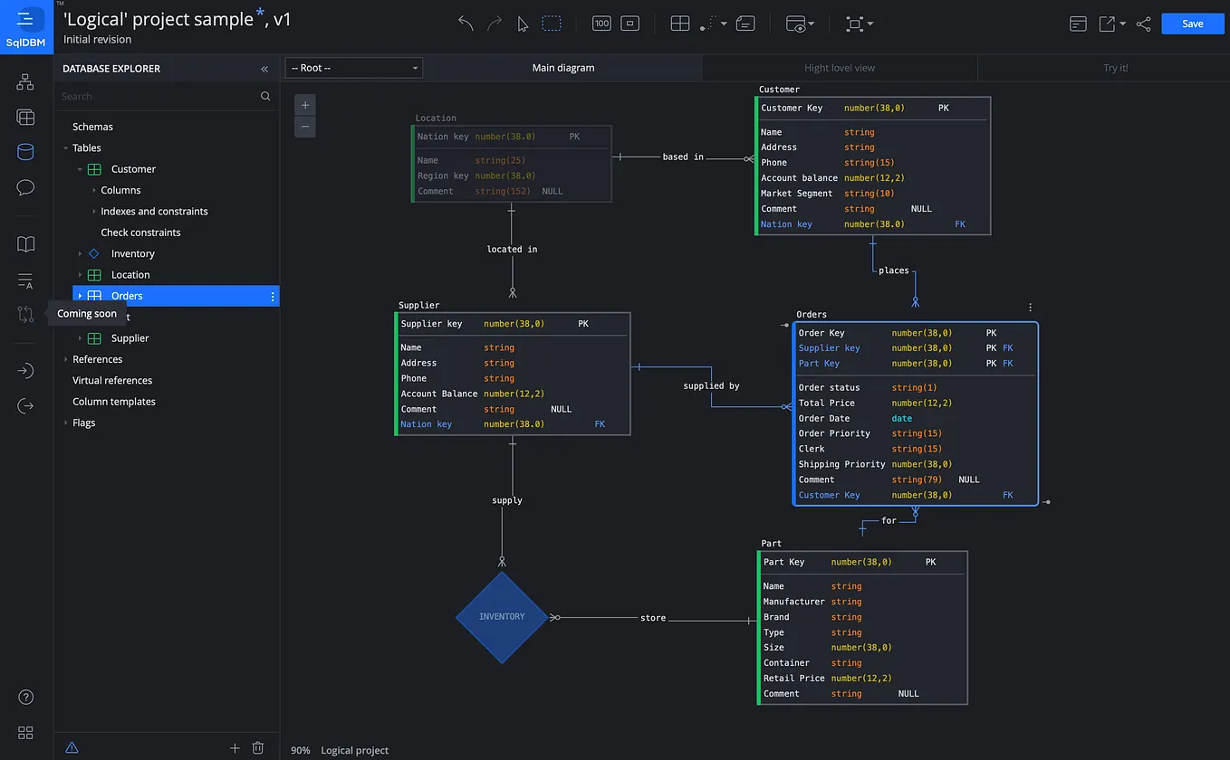This screenshot has height=760, width=1230.
Task: Click the Undo arrow icon
Action: 465,23
